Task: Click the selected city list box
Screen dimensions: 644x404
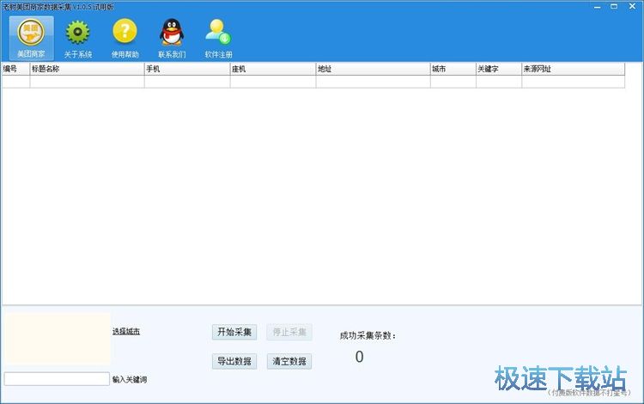Action: [x=58, y=339]
